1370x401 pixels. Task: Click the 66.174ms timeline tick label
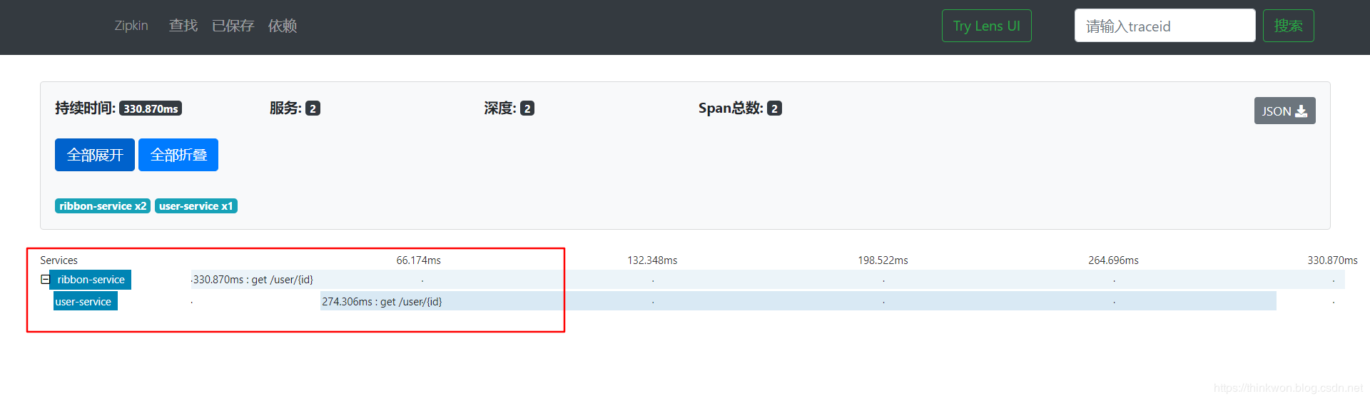click(418, 260)
